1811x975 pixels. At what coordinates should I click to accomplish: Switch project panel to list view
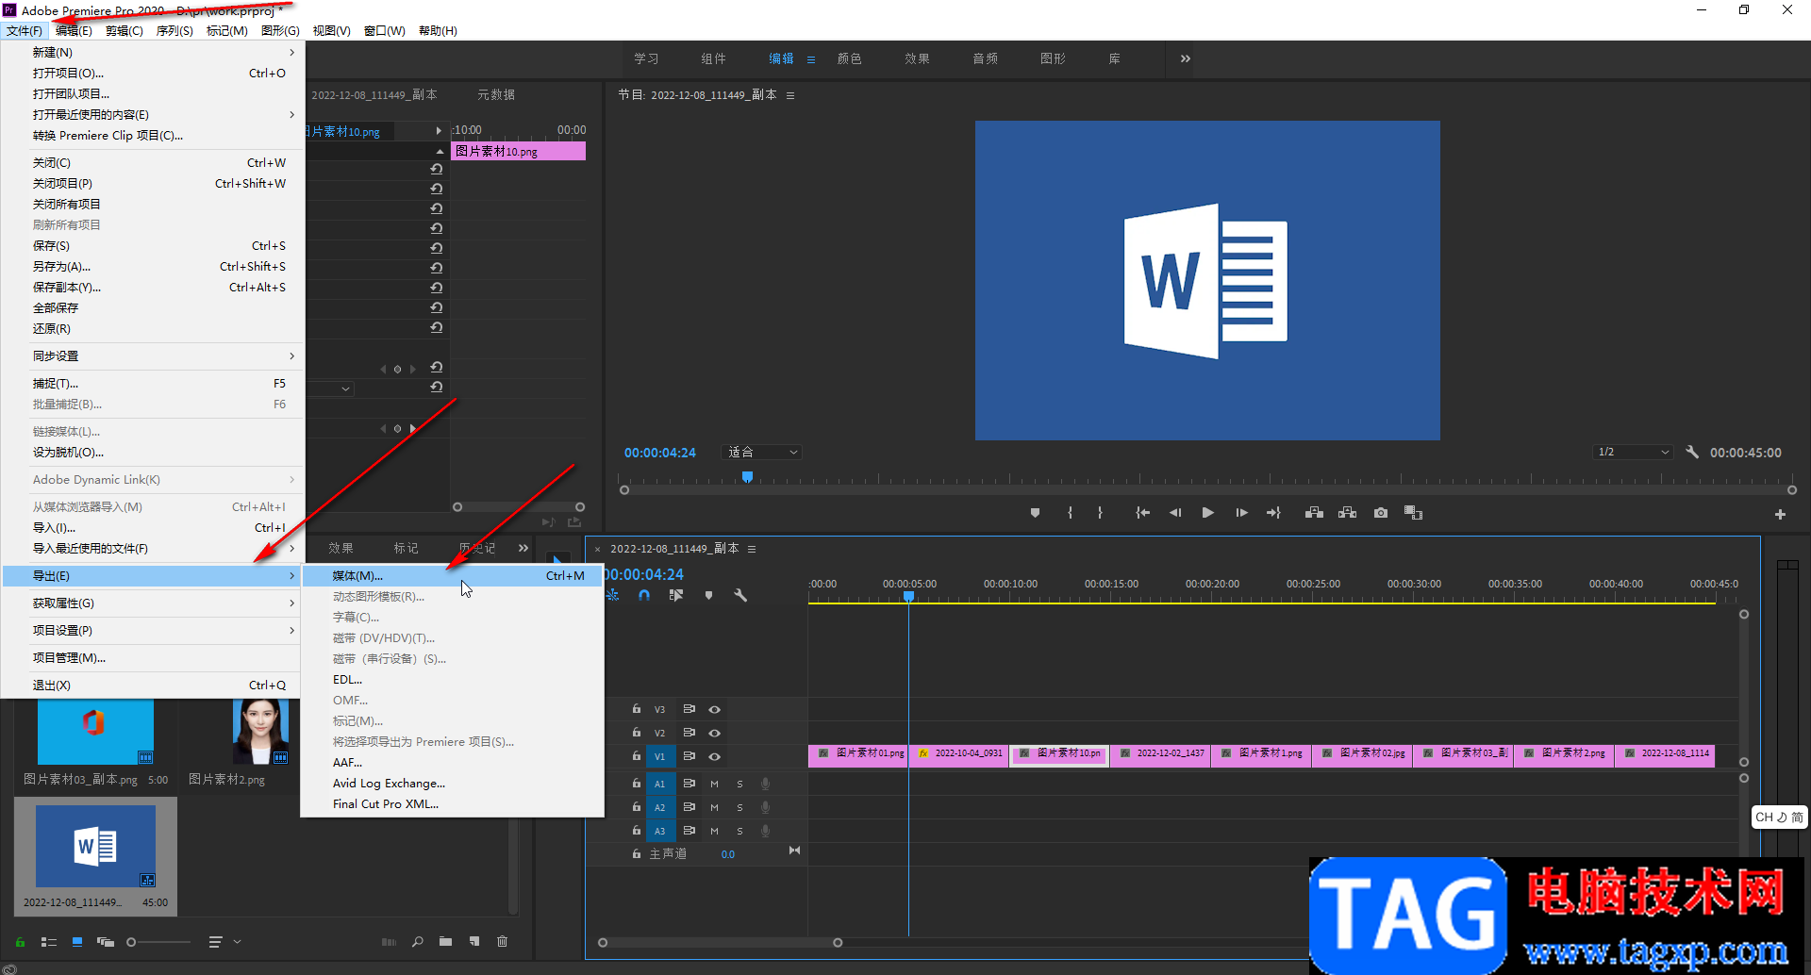[x=49, y=941]
